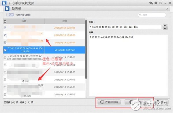Uncheck the selected 2015/6/11 note checkbox
The image size is (173, 113).
(5, 50)
